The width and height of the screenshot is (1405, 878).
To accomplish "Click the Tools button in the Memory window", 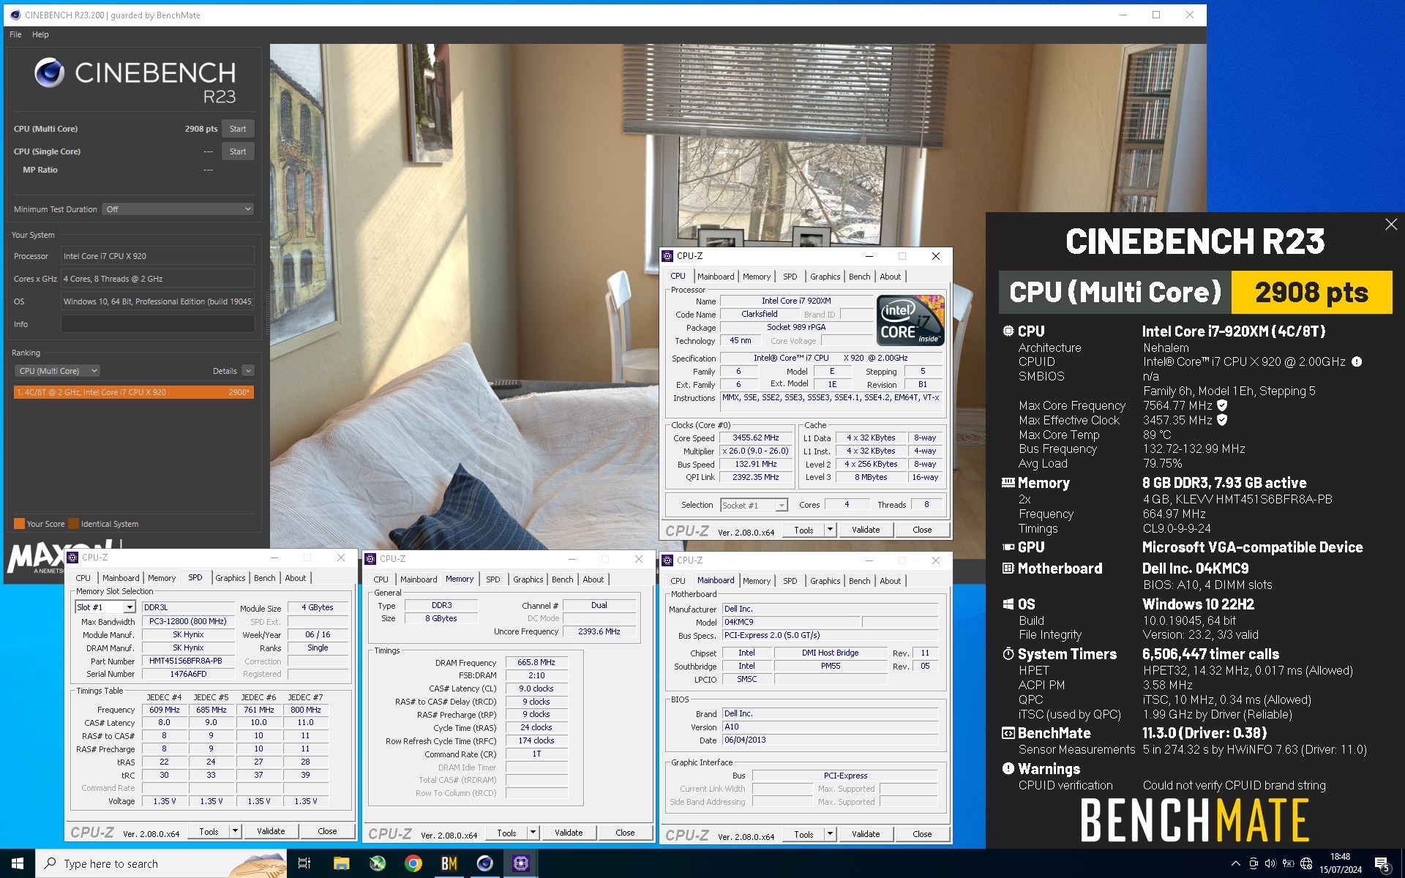I will click(506, 833).
